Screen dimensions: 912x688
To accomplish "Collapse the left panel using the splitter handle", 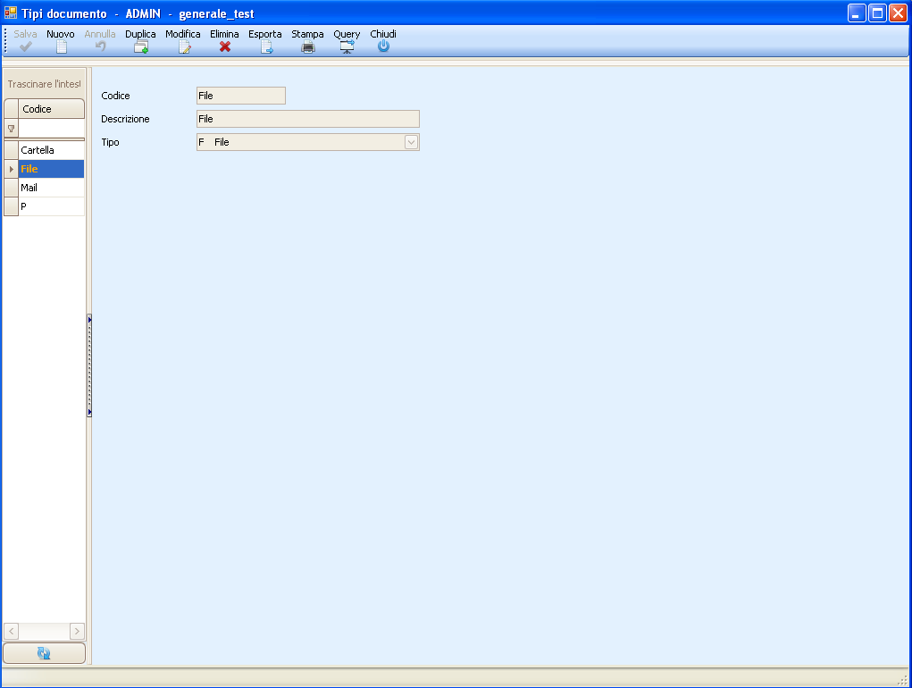I will (x=89, y=365).
